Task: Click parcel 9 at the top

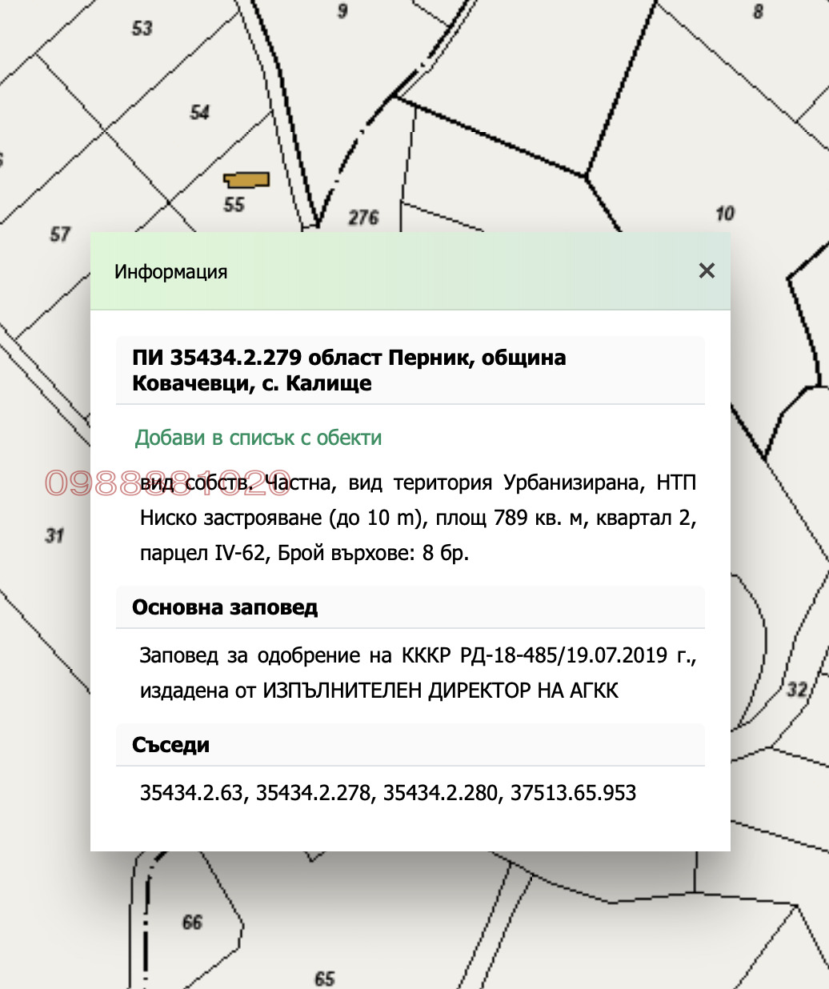Action: [x=344, y=11]
